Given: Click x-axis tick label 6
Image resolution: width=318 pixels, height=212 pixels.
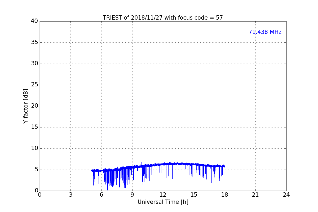Looking at the screenshot, I should [x=101, y=195].
